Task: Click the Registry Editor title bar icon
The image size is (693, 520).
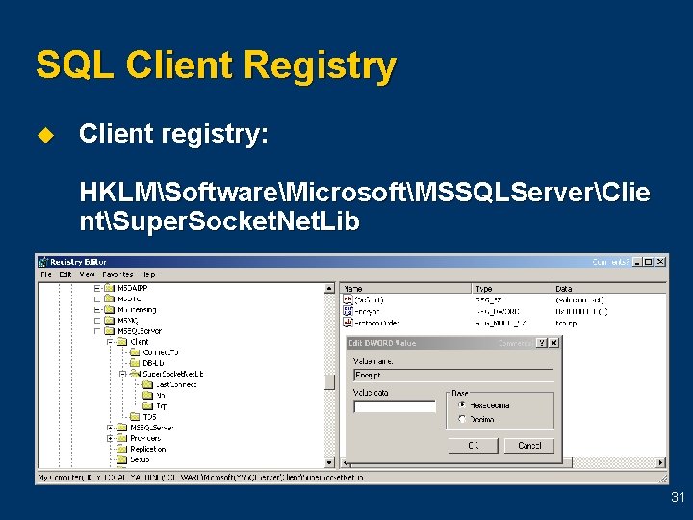Action: [x=43, y=262]
